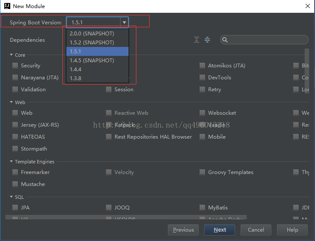315x241 pixels.
Task: Enable the DevTools dependency
Action: click(202, 77)
